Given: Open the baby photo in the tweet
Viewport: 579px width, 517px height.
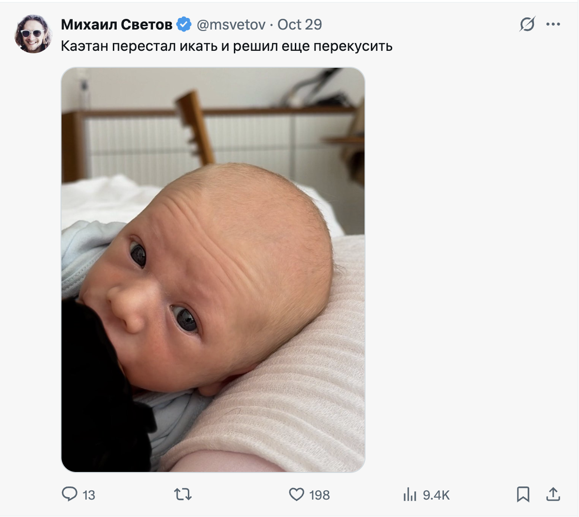Looking at the screenshot, I should pos(213,269).
